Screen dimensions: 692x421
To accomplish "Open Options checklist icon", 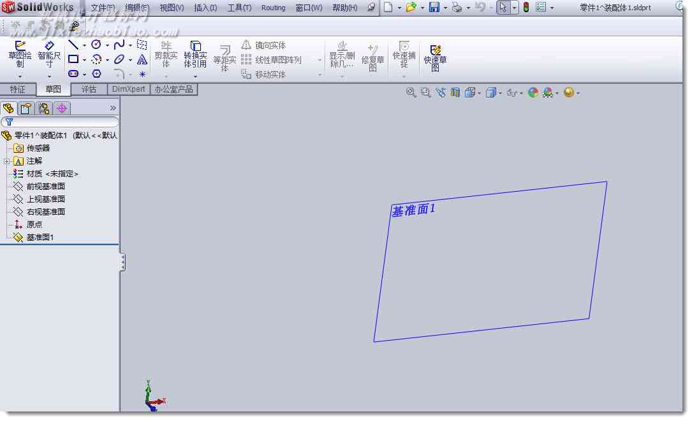I will 541,7.
